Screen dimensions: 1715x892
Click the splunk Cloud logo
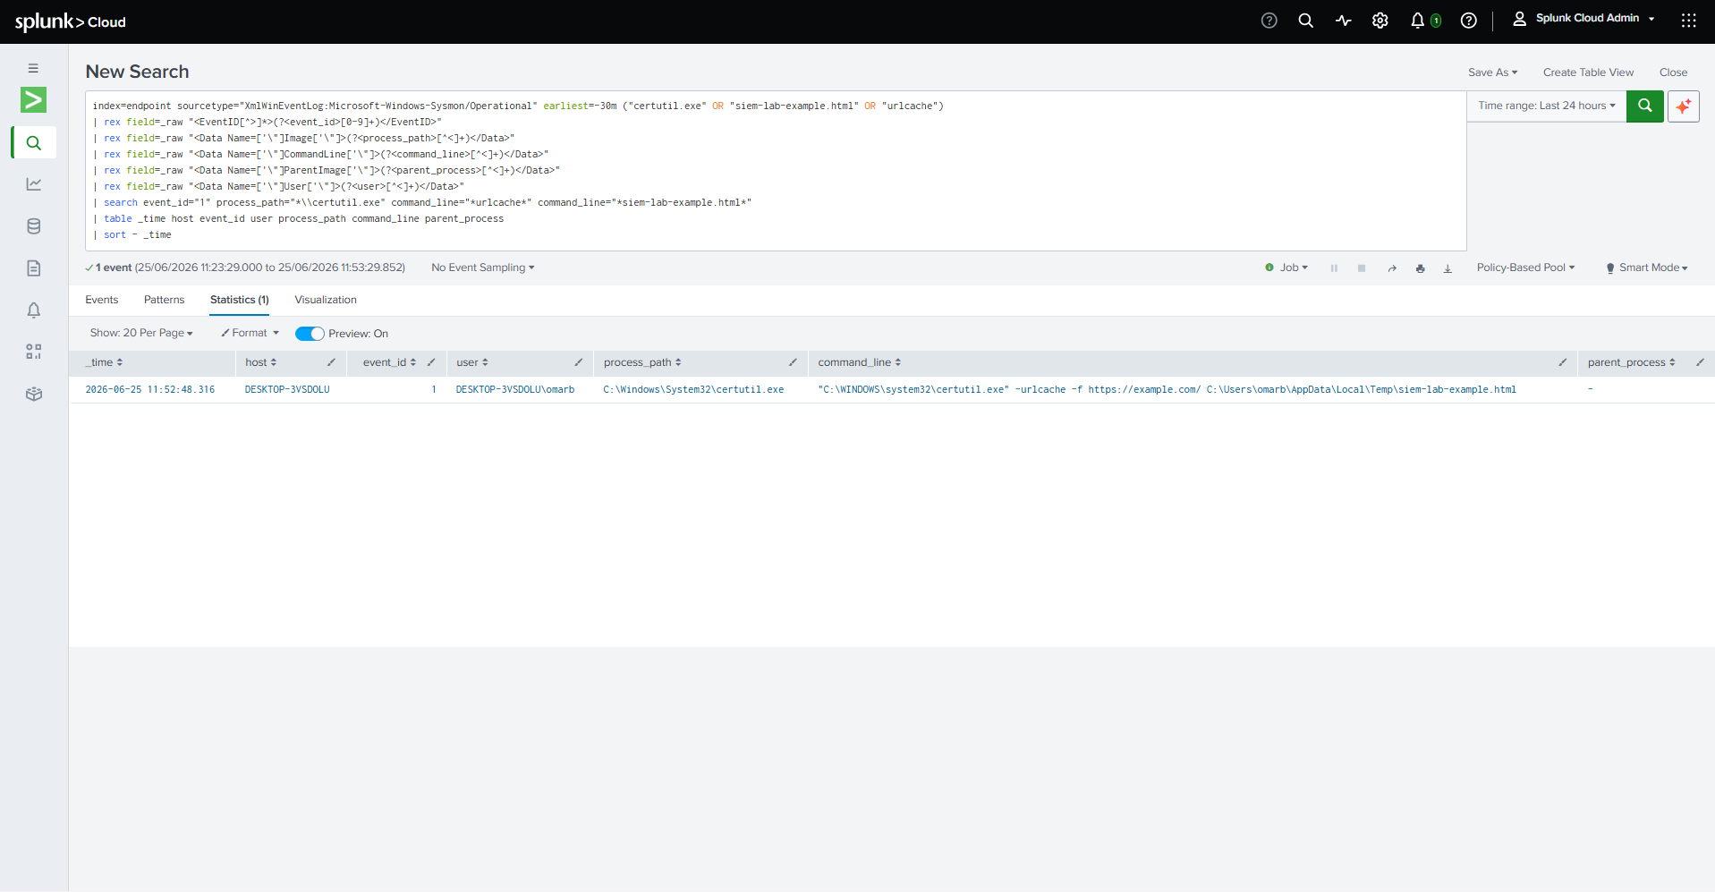point(70,21)
